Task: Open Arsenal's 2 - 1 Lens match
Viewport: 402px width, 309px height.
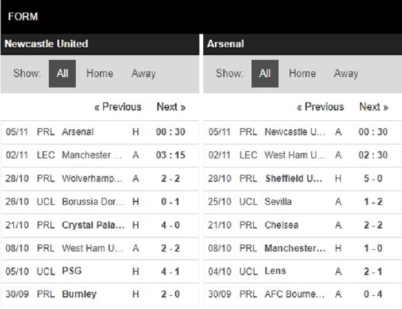Action: point(275,271)
